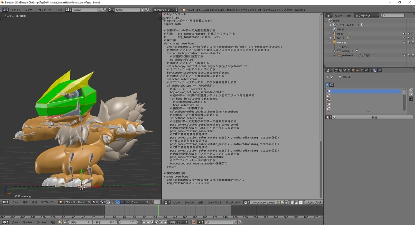The height and width of the screenshot is (225, 415).
Task: Open the Armature data properties tab icon
Action: [x=362, y=70]
